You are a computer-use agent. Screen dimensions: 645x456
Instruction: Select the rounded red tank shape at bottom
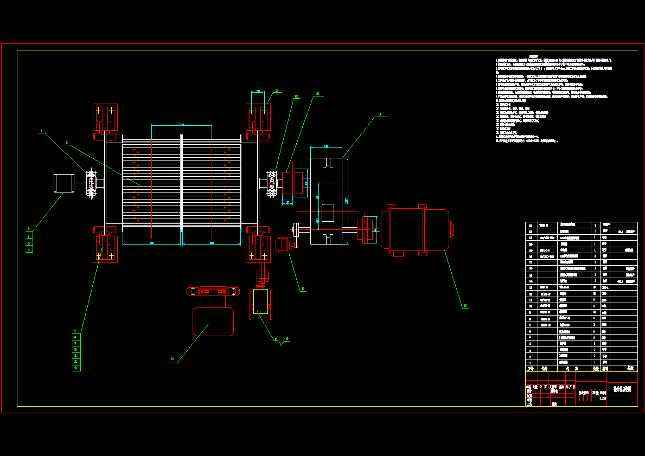tap(213, 322)
